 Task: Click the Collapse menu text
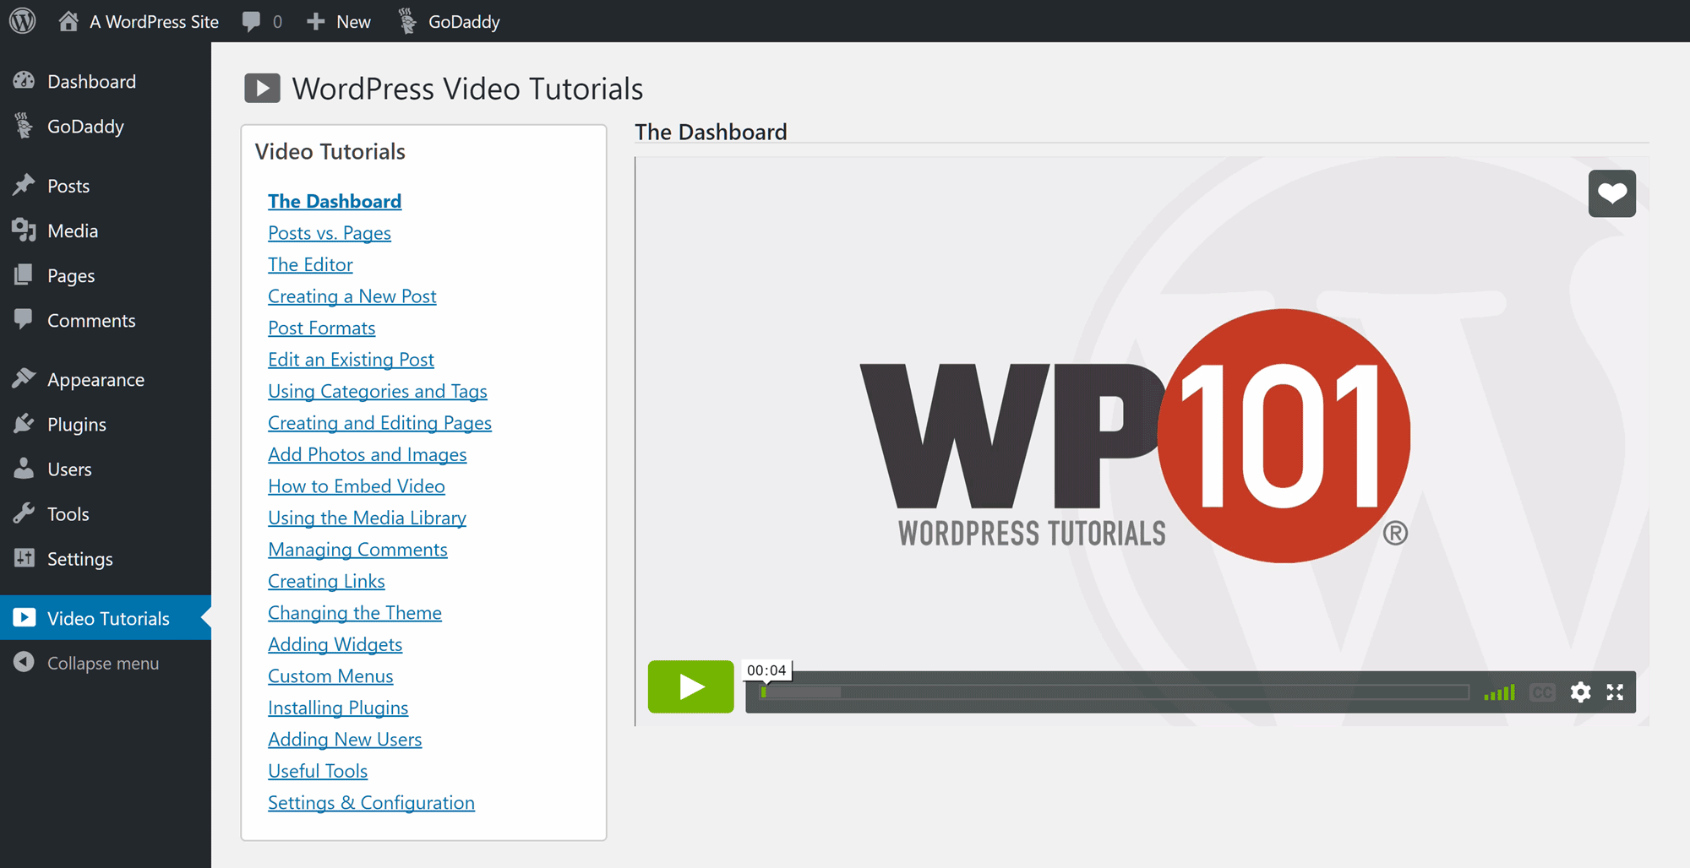(x=103, y=664)
